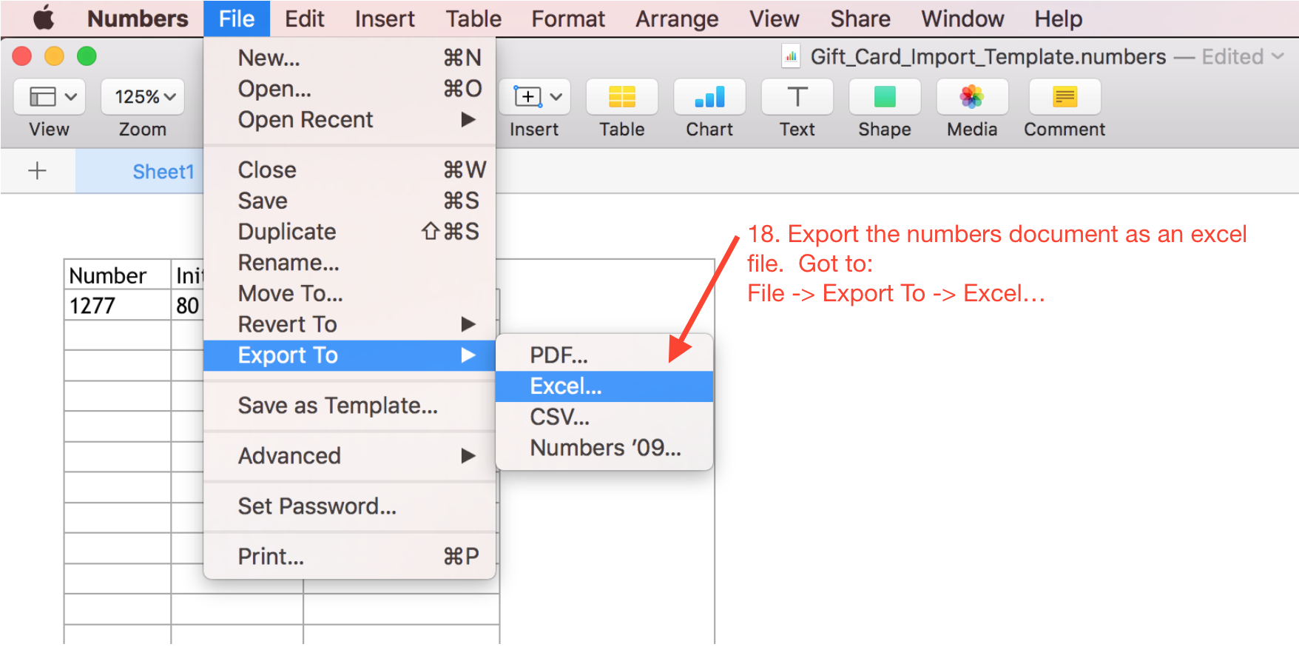Select the Sheet1 tab

(x=163, y=172)
